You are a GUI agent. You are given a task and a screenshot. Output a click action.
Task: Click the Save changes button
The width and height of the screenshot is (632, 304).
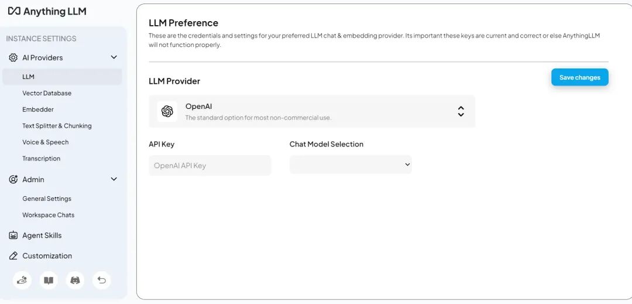pos(579,77)
